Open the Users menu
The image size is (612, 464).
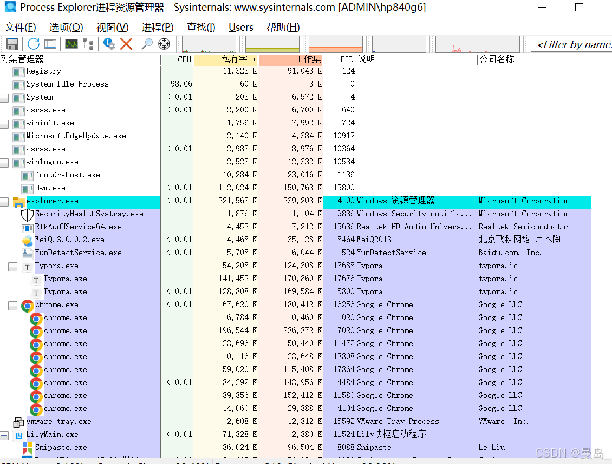click(x=241, y=27)
